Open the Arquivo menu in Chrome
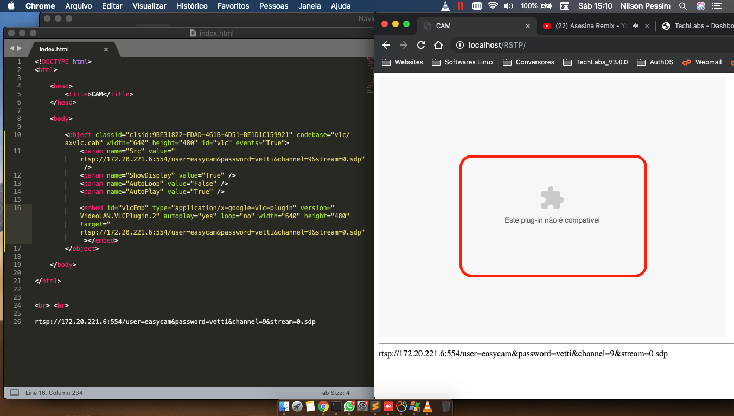The image size is (734, 416). (78, 6)
